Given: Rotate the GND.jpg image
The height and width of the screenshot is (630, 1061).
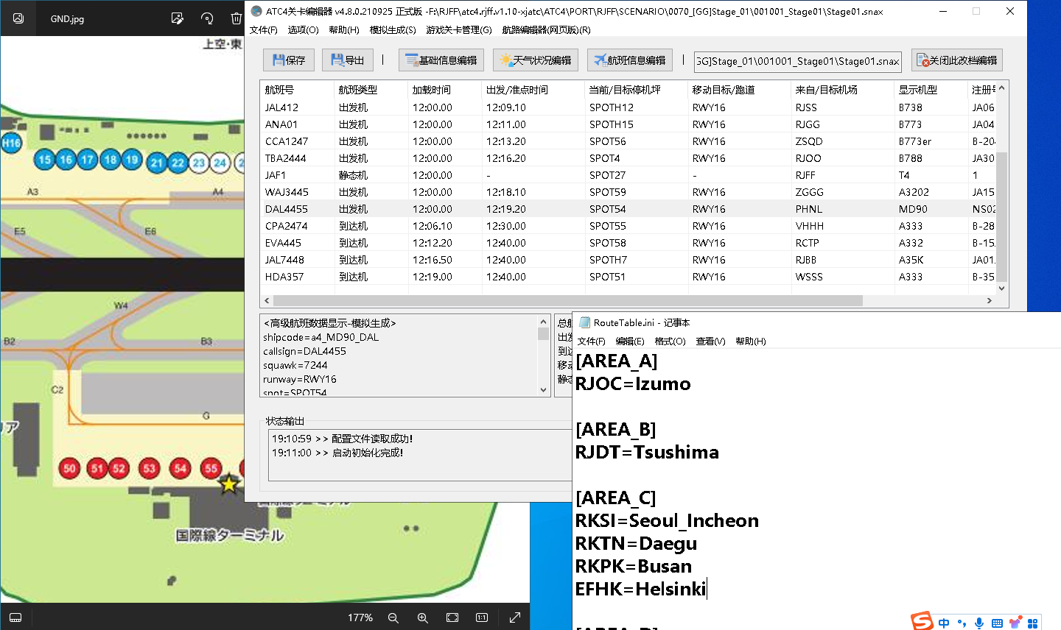Looking at the screenshot, I should pyautogui.click(x=207, y=18).
